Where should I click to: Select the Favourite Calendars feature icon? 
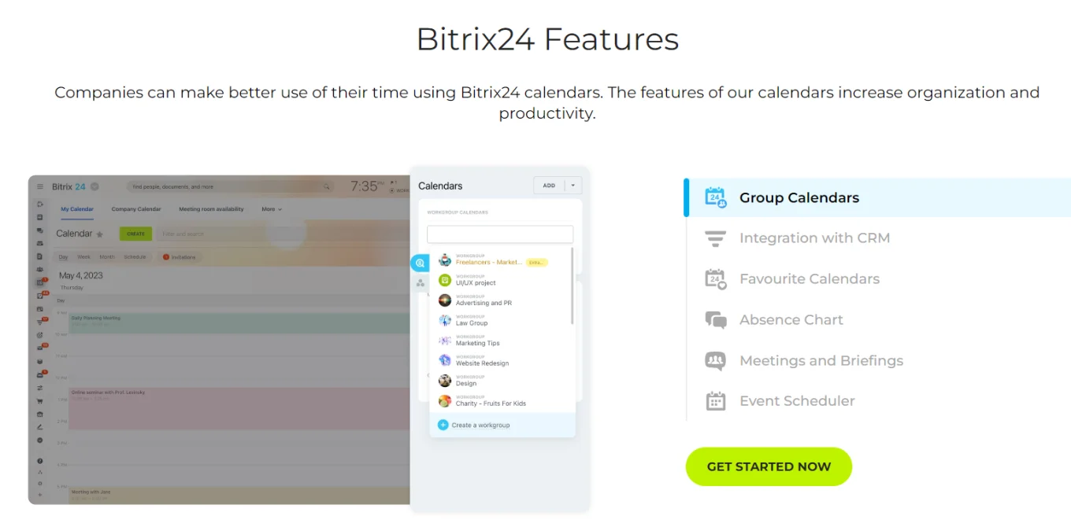click(x=715, y=279)
